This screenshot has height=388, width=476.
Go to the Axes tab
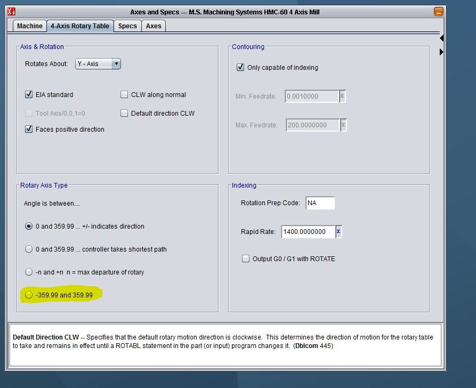(x=154, y=26)
